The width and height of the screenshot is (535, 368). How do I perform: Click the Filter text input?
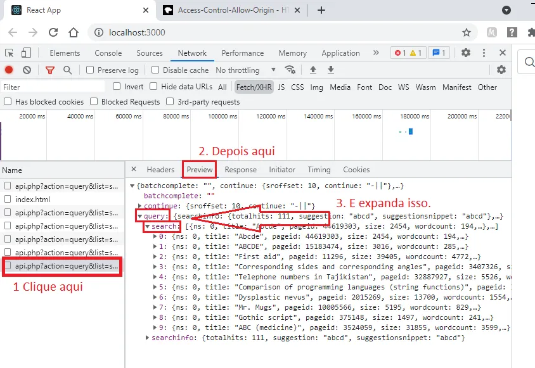[x=53, y=87]
